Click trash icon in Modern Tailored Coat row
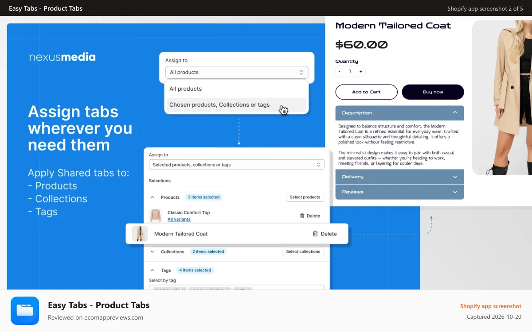 point(315,234)
